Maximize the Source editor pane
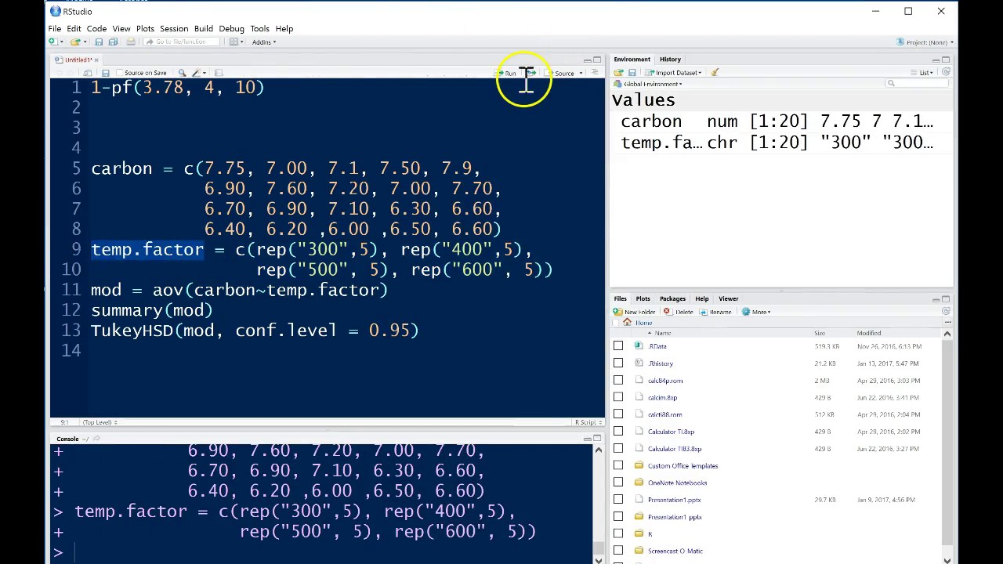Image resolution: width=1003 pixels, height=564 pixels. click(597, 60)
